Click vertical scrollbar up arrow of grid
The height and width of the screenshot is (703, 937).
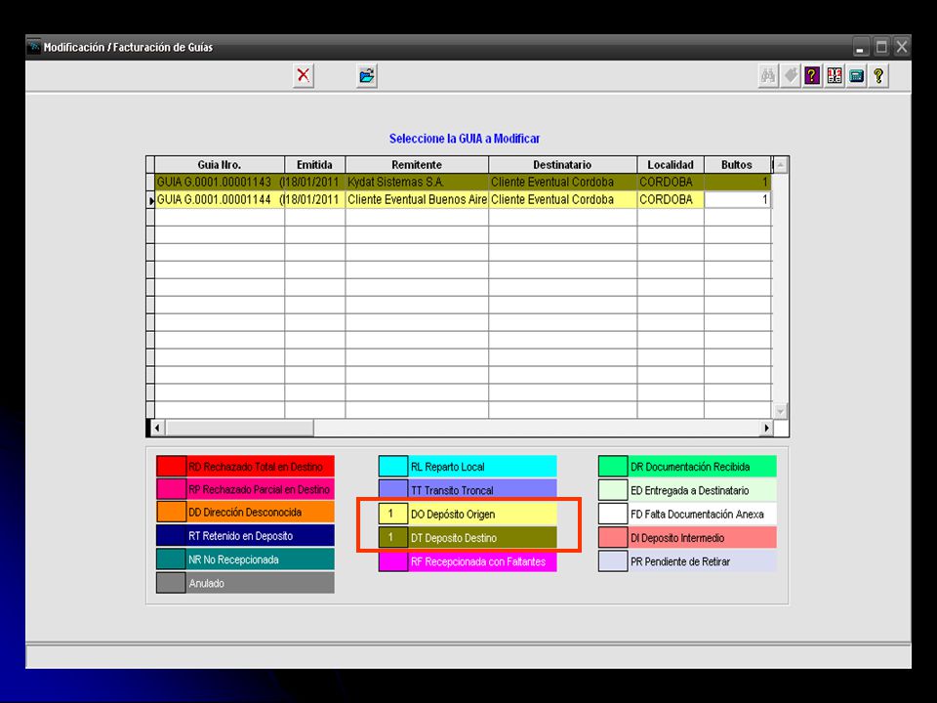[x=781, y=165]
